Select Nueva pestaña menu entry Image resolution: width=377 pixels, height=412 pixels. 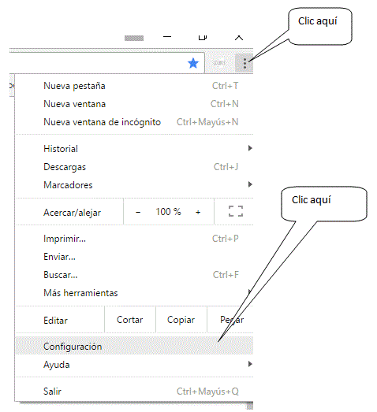point(134,86)
